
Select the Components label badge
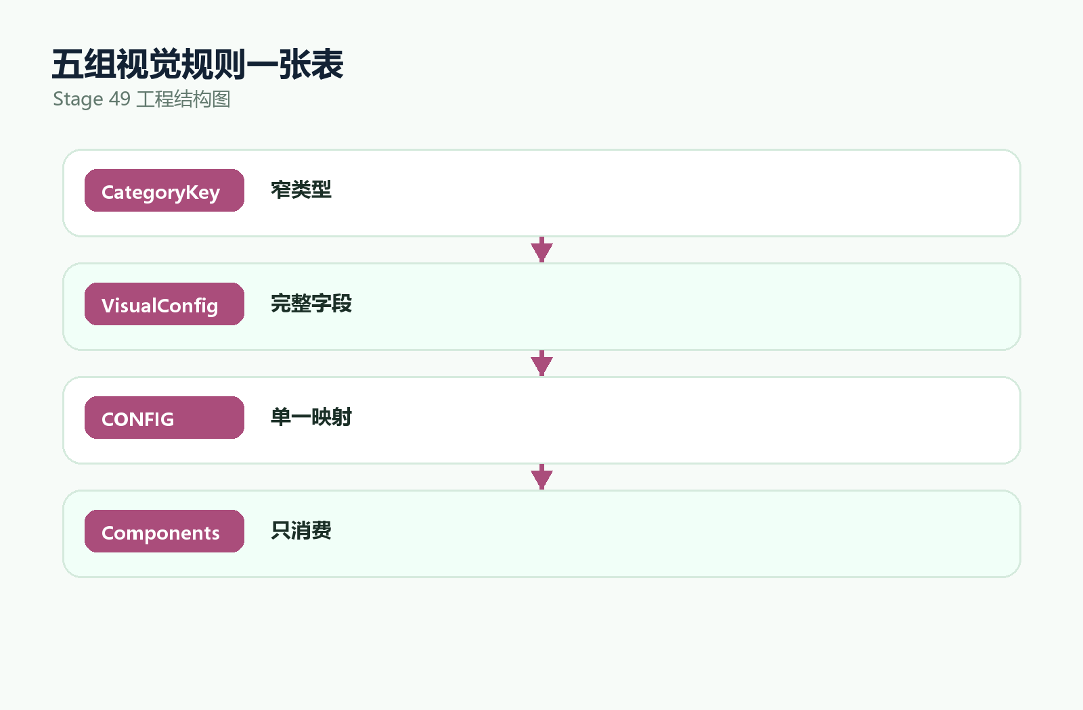(164, 531)
